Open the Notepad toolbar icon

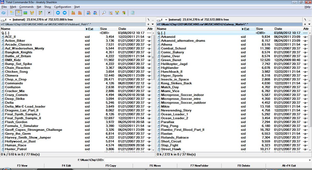[133, 13]
